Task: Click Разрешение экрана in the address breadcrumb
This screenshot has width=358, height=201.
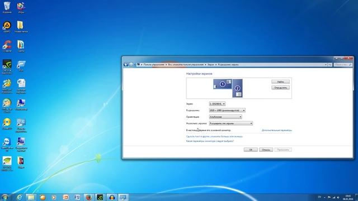Action: click(228, 65)
